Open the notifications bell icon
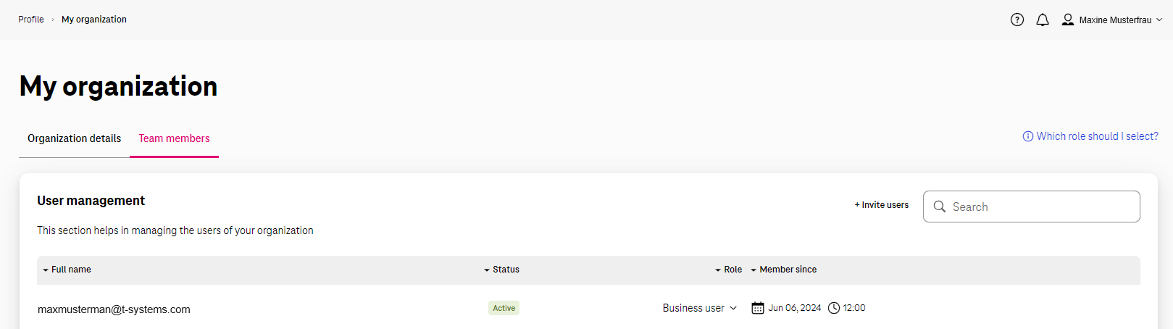The height and width of the screenshot is (329, 1173). tap(1043, 20)
